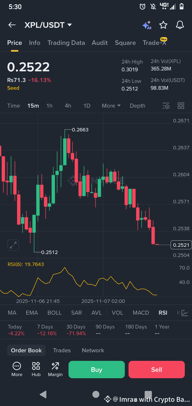Open the More circle icon

(x=17, y=366)
